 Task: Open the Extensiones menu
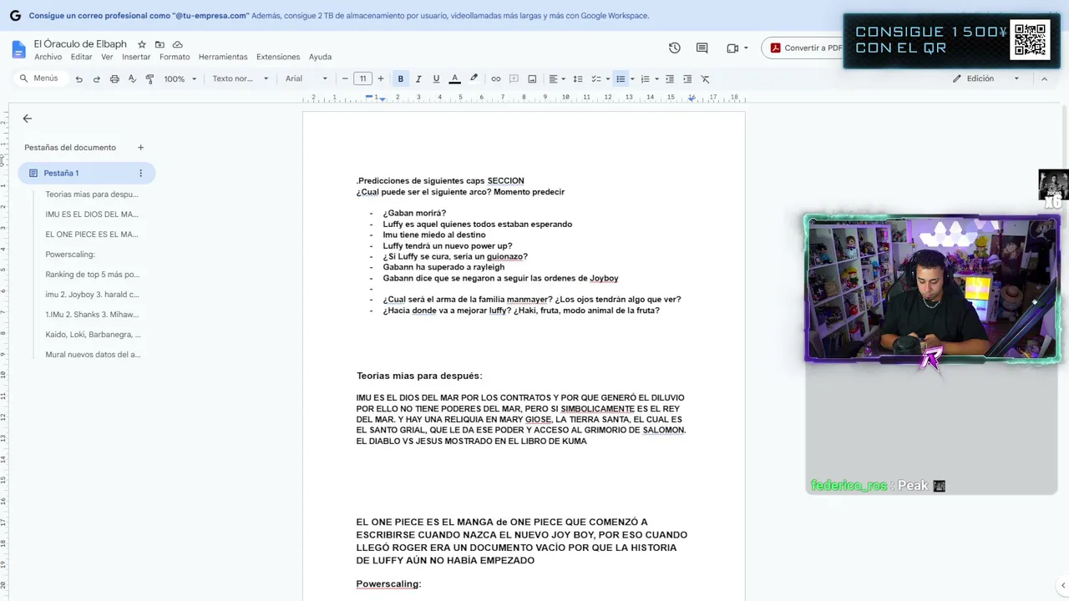(278, 58)
